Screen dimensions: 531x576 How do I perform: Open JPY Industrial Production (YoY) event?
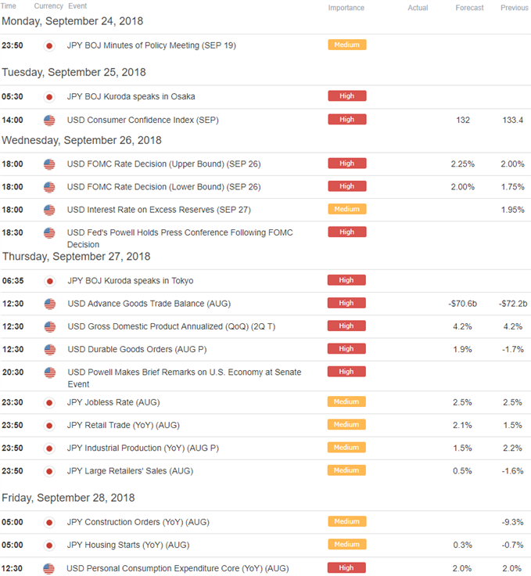(143, 448)
